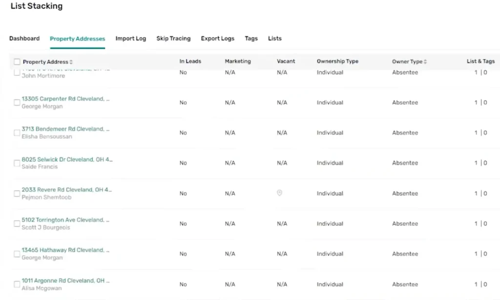Select the Property Addresses tab
Screen dimensions: 500x300
coord(78,39)
